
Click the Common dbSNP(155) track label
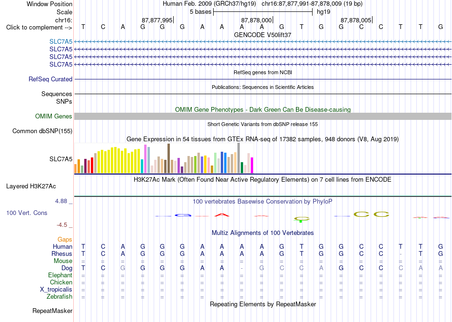pos(42,131)
